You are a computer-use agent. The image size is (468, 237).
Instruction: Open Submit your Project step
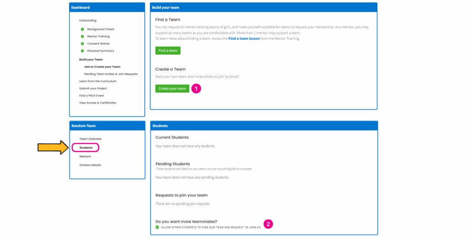pyautogui.click(x=93, y=88)
